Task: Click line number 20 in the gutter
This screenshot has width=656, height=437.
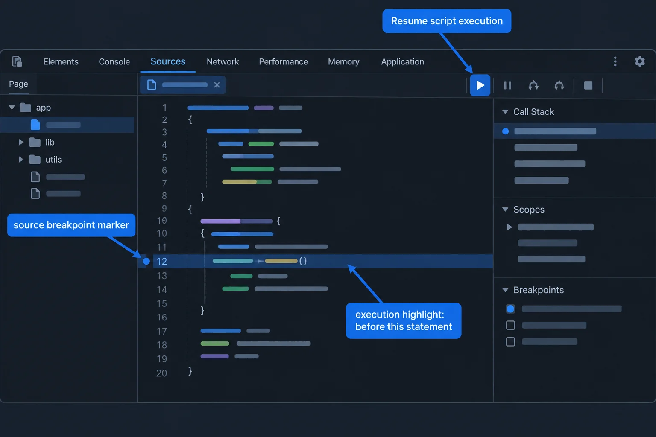Action: point(161,373)
